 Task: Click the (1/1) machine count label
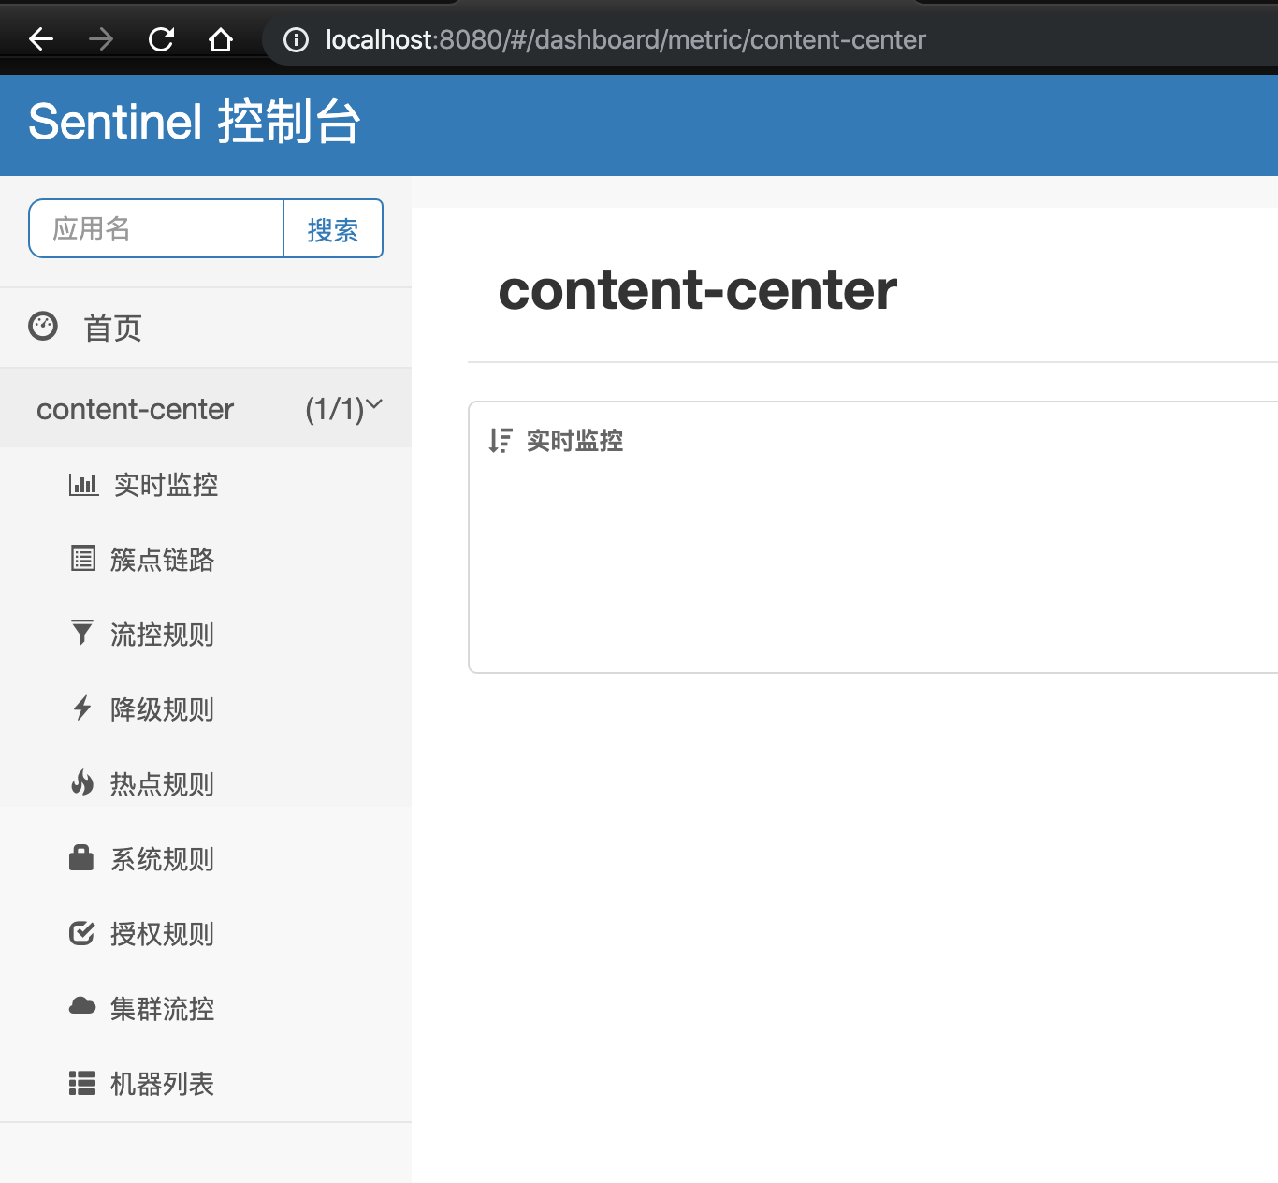pos(334,409)
